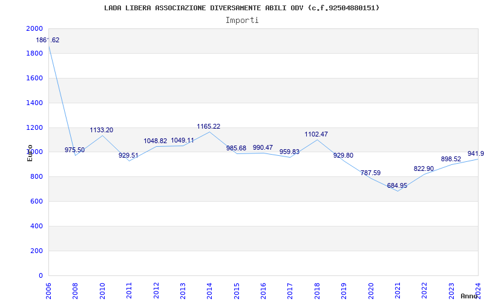Click the y-axis value 200
The height and width of the screenshot is (302, 484).
click(36, 251)
